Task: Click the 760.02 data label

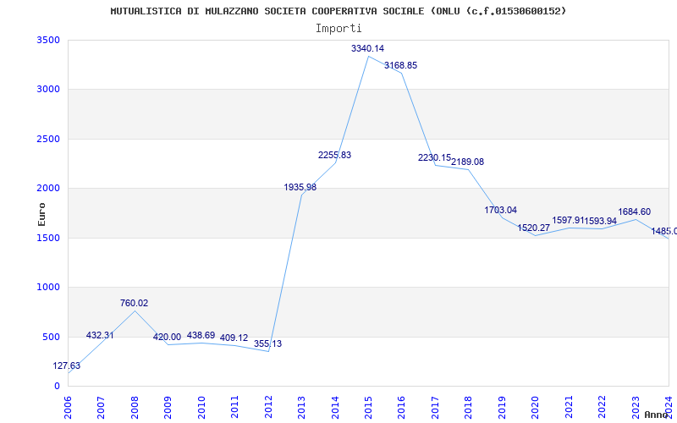Action: tap(134, 304)
